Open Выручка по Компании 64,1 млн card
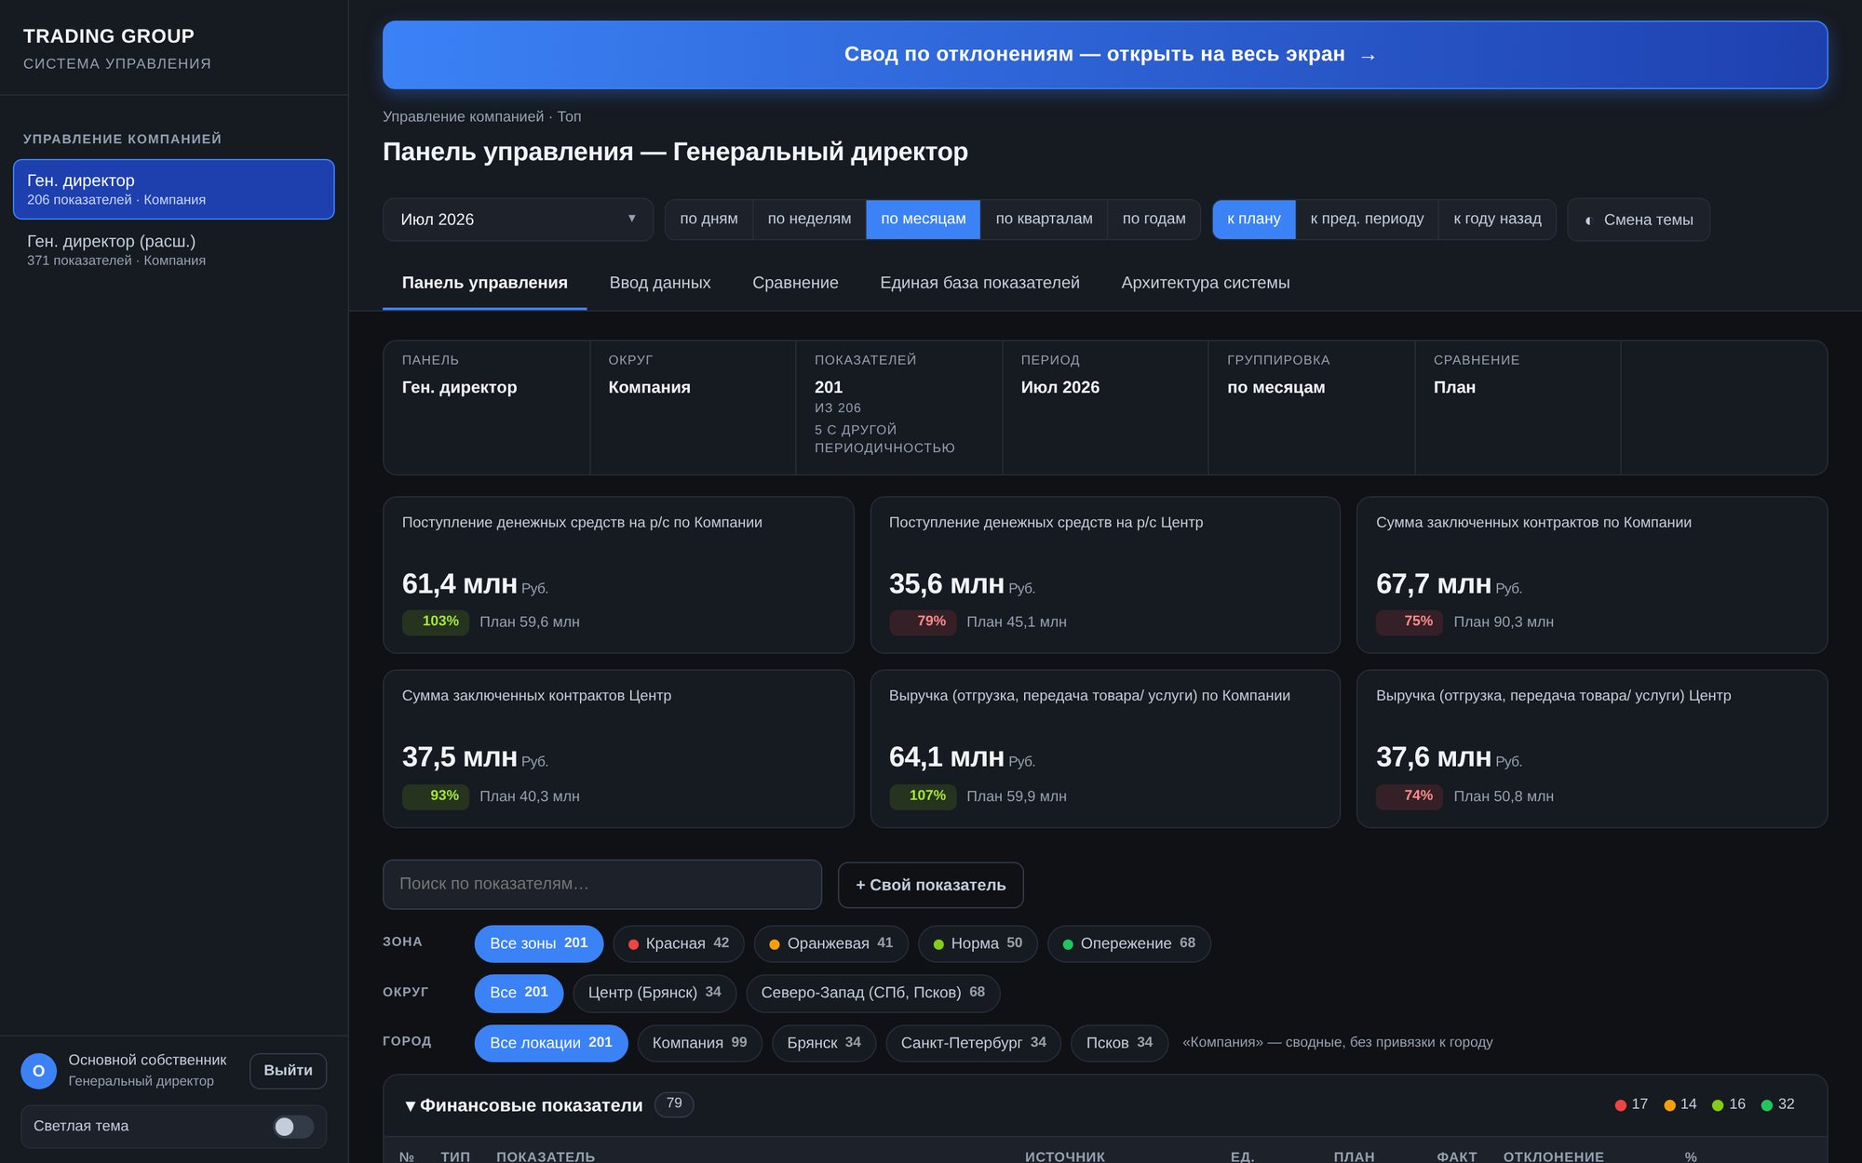The width and height of the screenshot is (1862, 1163). [1105, 749]
